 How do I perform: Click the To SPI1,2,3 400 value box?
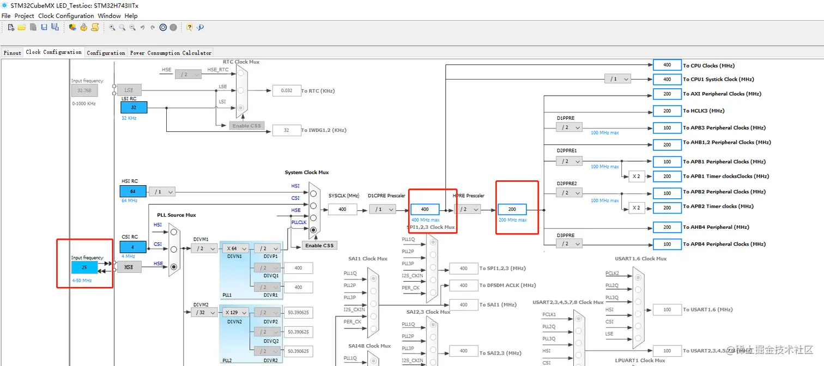[464, 268]
